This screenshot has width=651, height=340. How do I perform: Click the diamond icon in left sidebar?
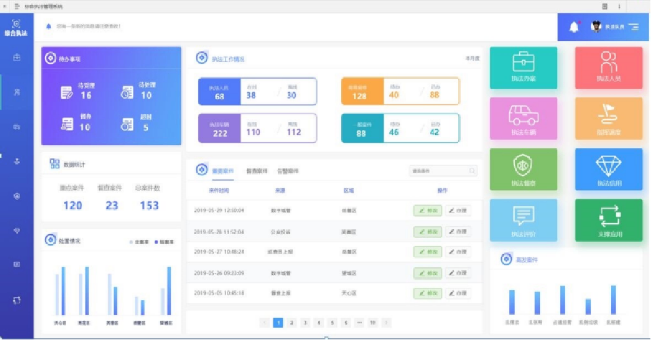(17, 231)
